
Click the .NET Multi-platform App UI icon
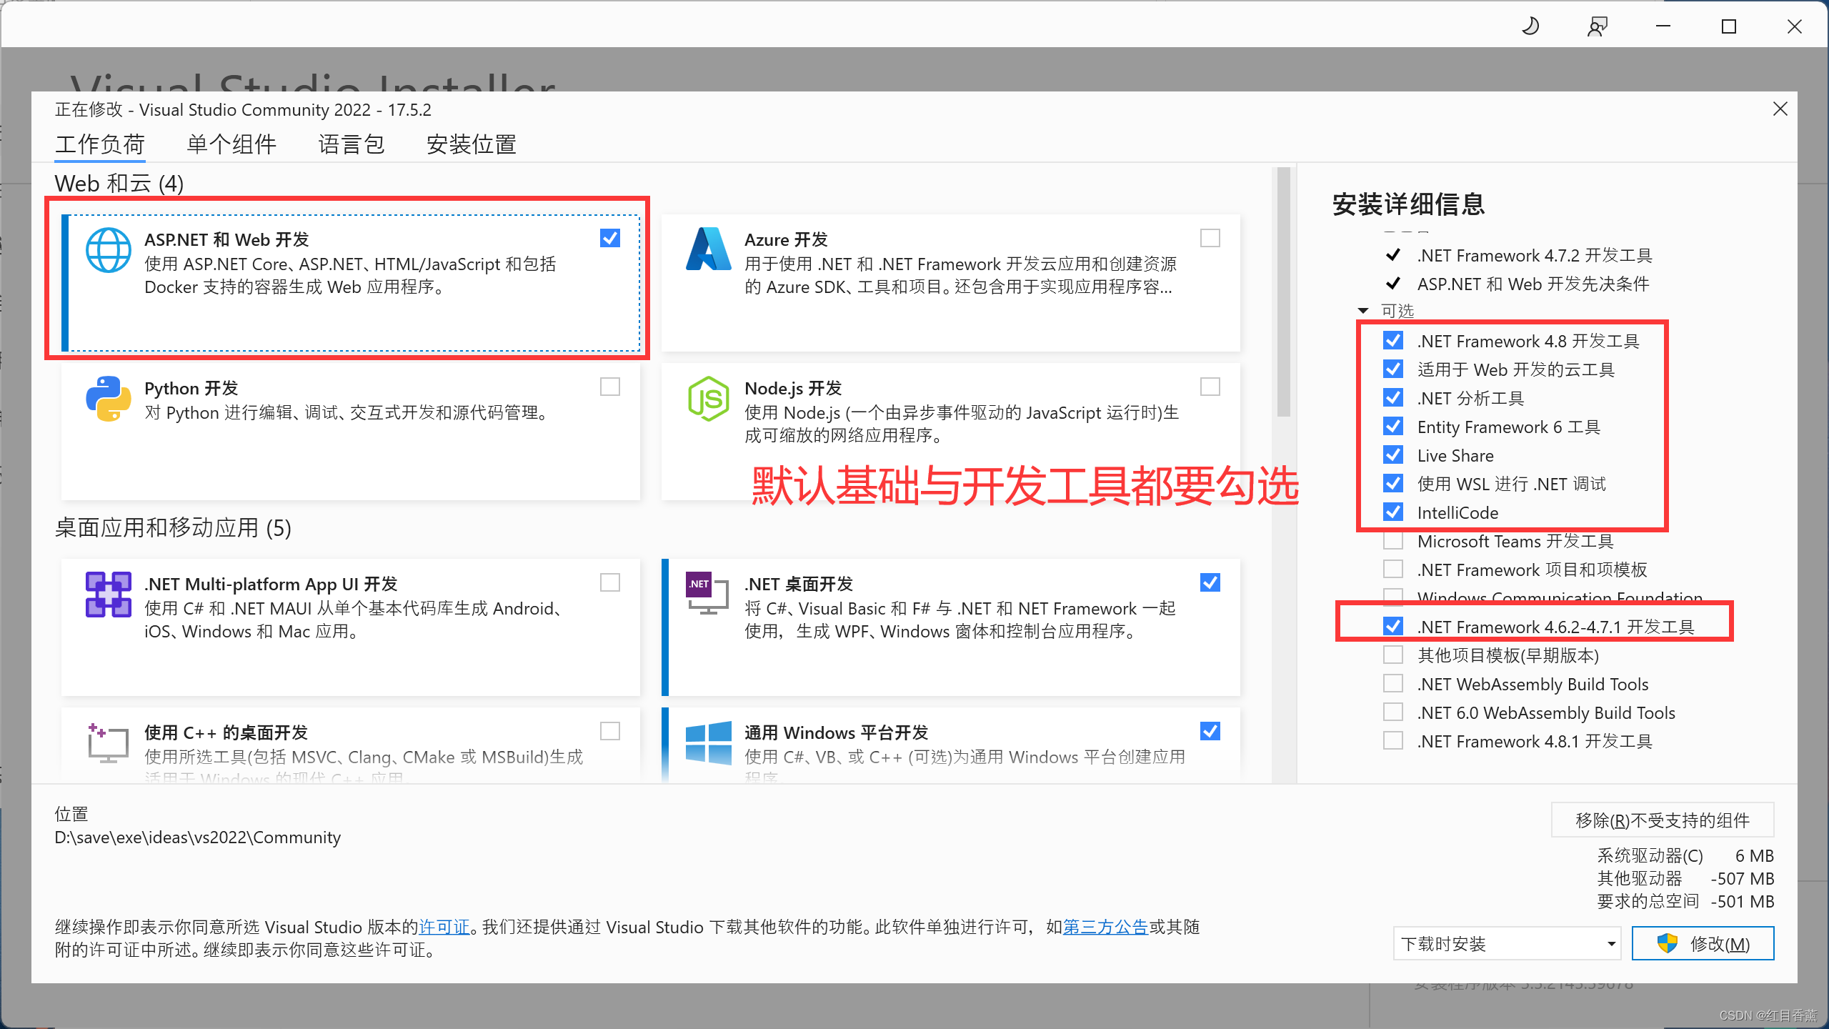(x=108, y=594)
